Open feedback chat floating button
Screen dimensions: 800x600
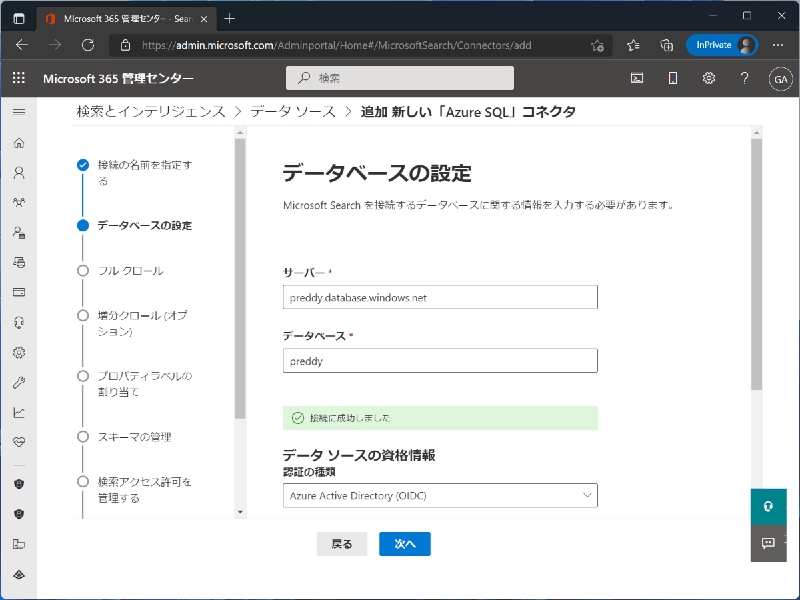pos(768,543)
